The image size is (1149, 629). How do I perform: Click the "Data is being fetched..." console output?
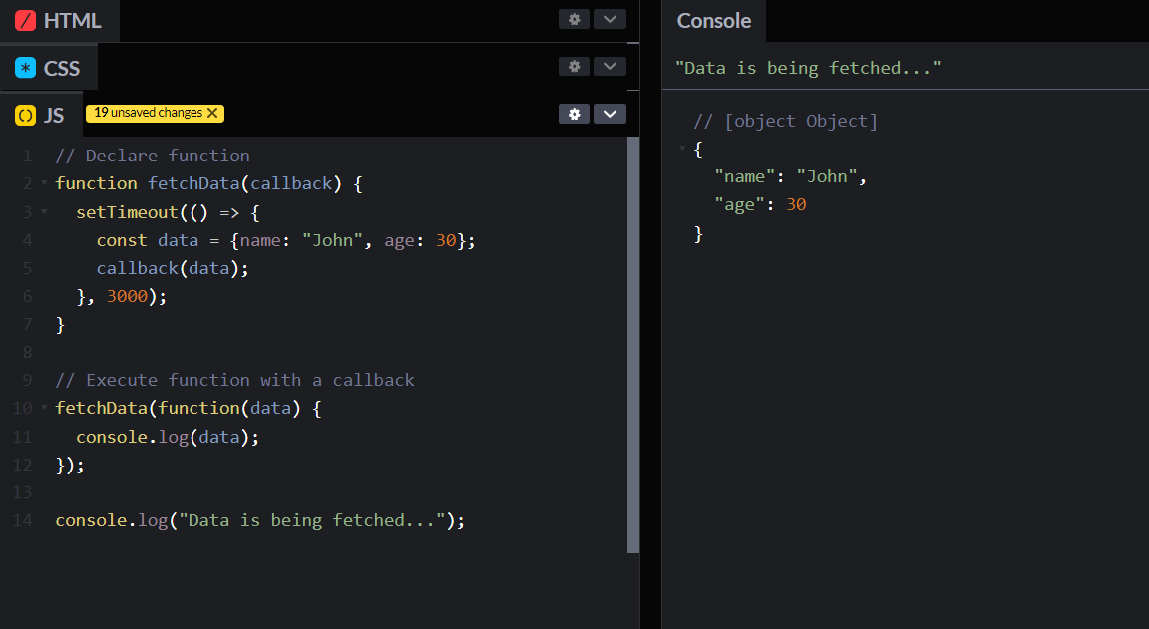808,68
